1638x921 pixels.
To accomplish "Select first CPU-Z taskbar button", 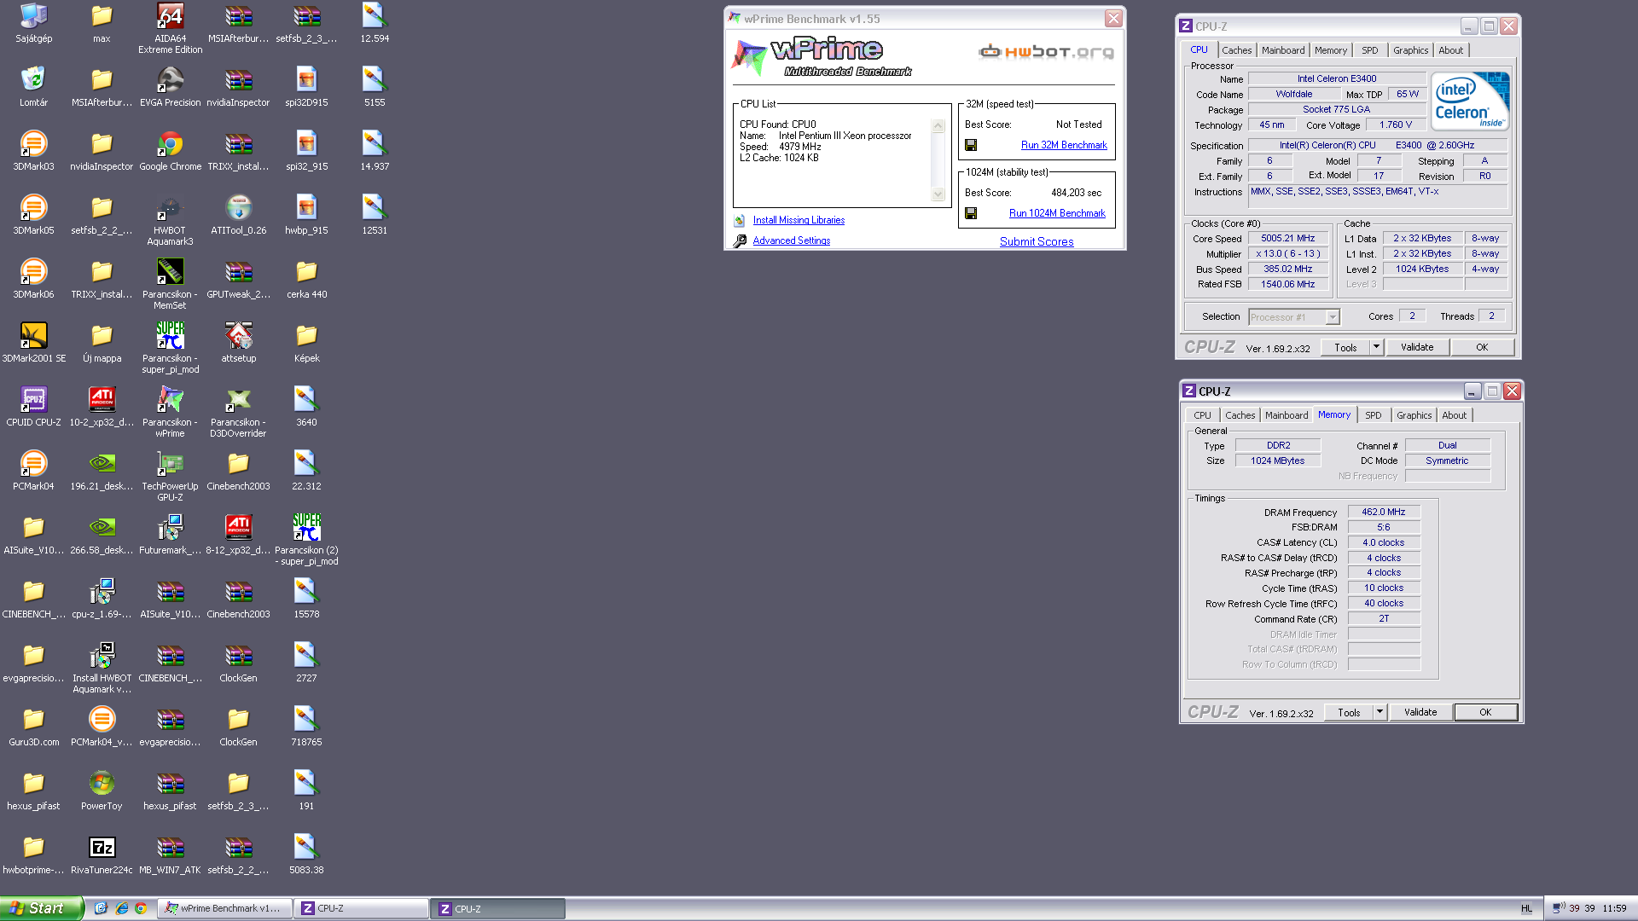I will (x=361, y=908).
